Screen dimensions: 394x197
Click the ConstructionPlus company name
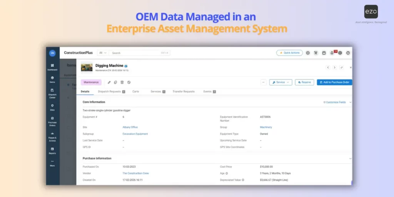coord(78,53)
